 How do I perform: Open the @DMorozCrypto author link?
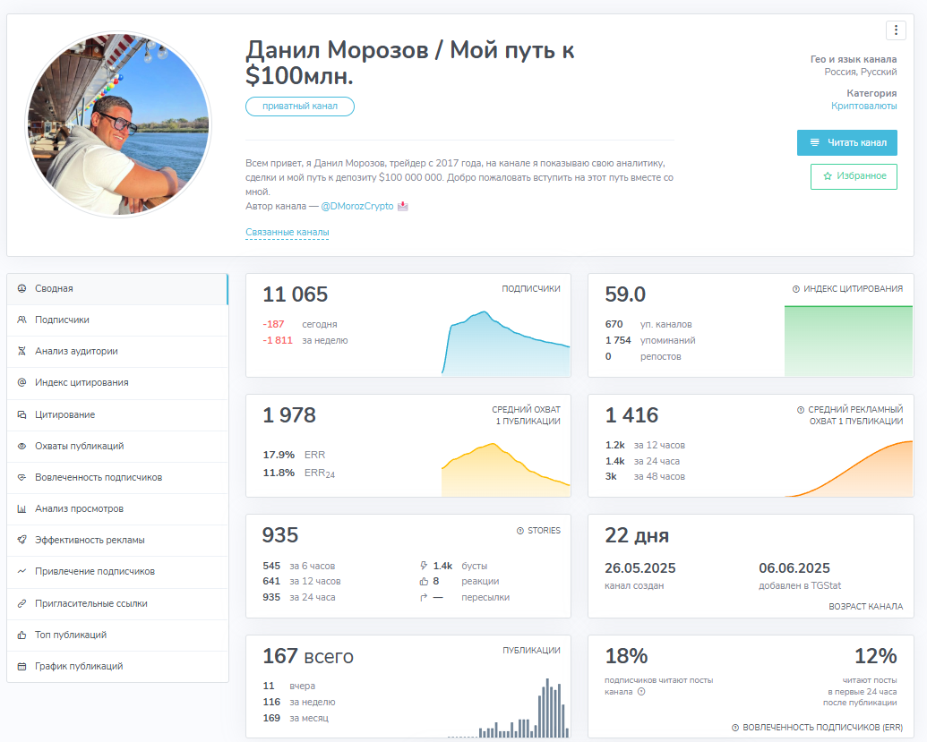point(357,206)
